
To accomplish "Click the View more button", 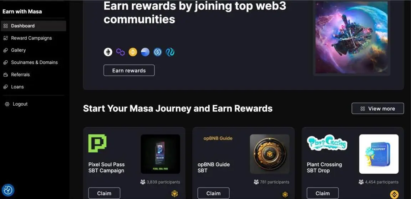I will tap(378, 108).
